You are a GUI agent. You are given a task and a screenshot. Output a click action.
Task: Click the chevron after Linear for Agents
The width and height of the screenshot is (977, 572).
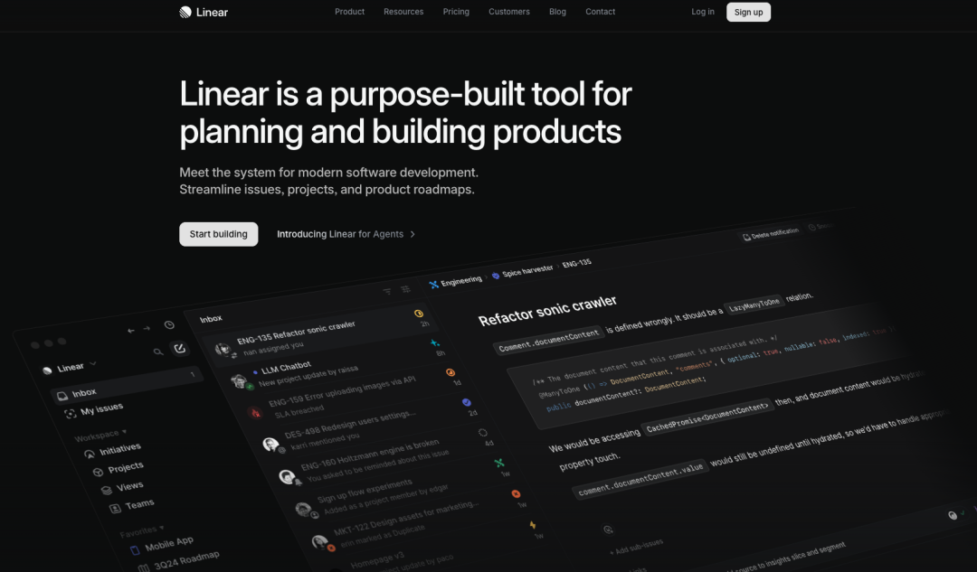(413, 234)
